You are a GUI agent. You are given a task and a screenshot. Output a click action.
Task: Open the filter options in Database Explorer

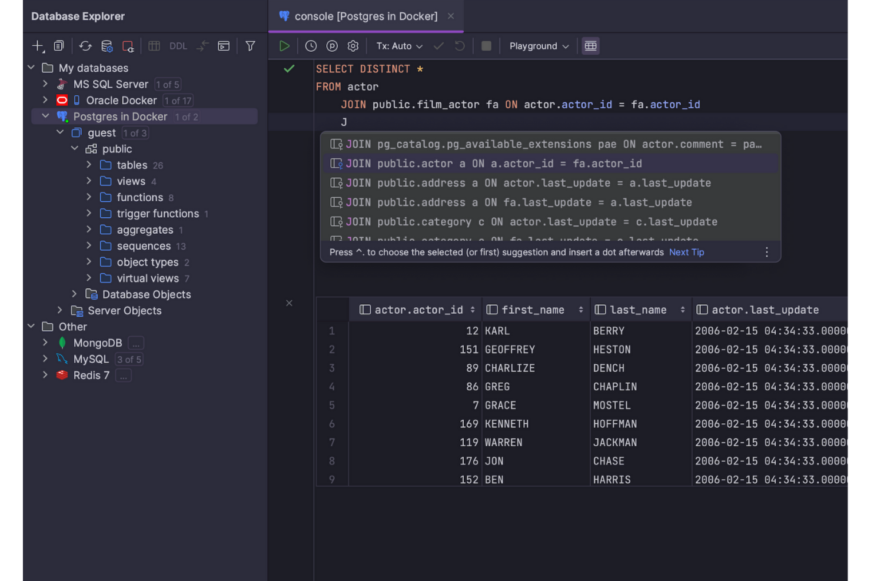coord(250,45)
